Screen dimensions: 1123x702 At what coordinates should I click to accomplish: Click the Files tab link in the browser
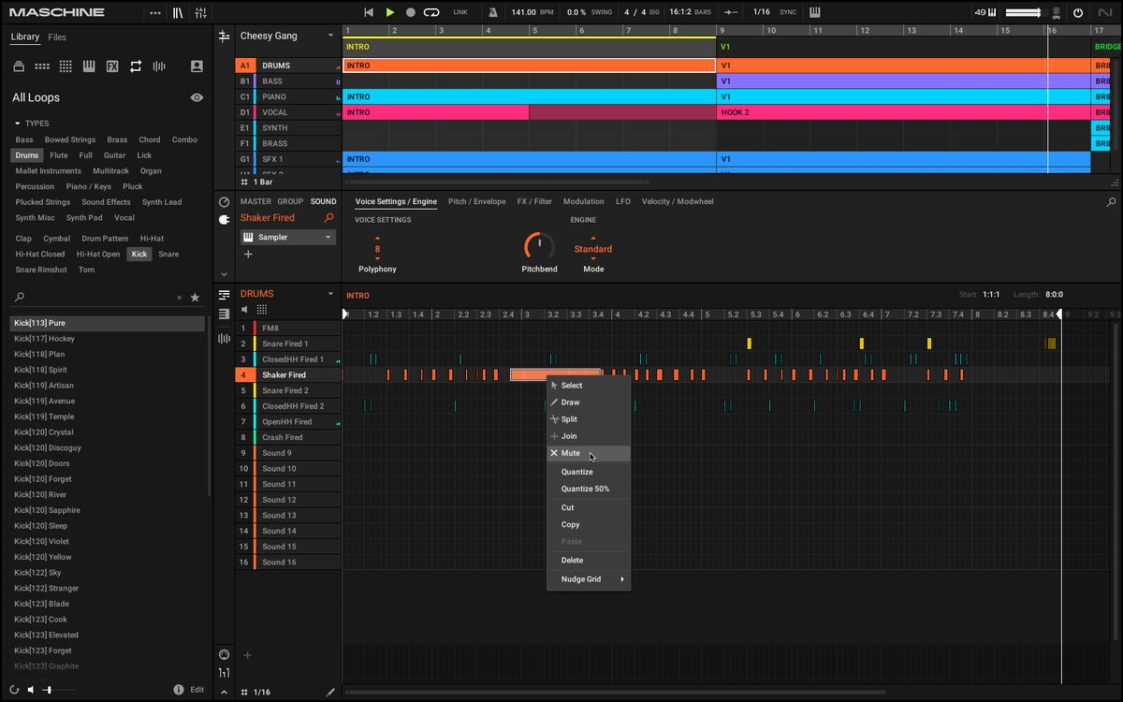coord(57,37)
